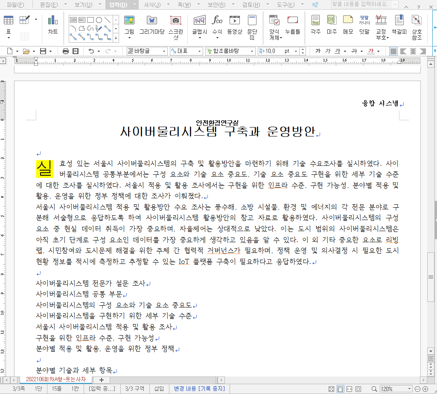Create a new document icon
Screen dimensions: 437x394
(x=10, y=51)
